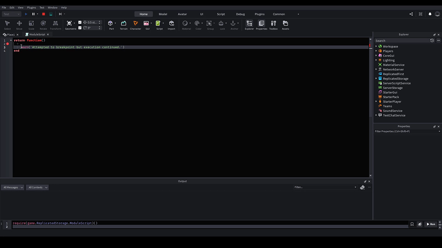
Task: Activate the Rotate tool
Action: click(x=43, y=25)
